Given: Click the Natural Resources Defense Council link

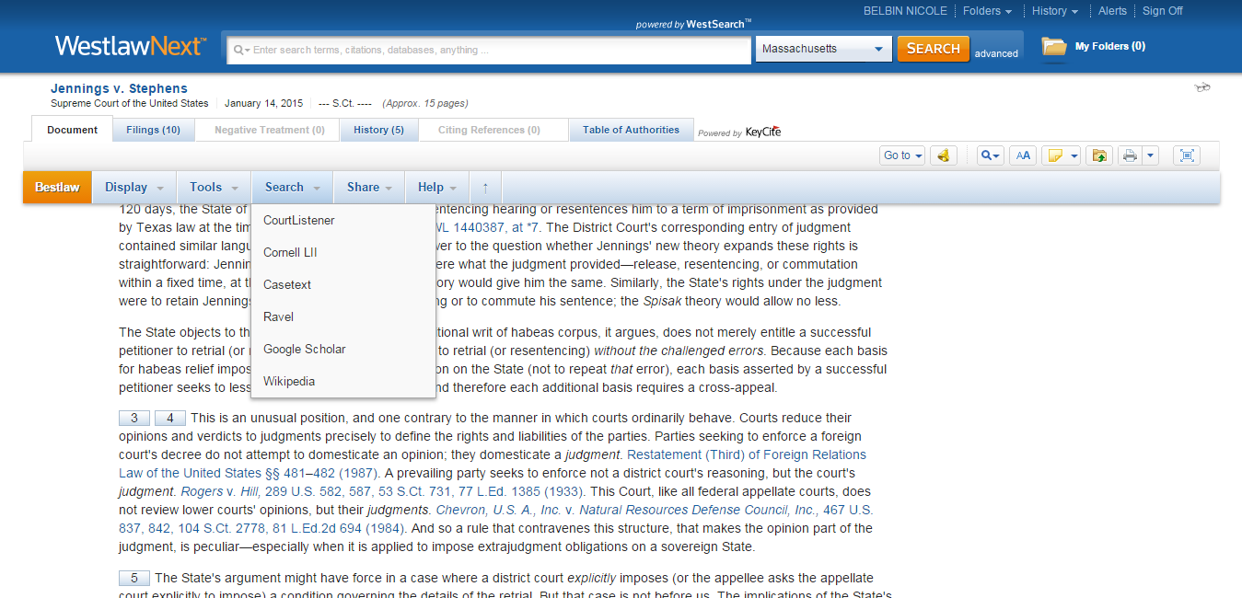Looking at the screenshot, I should pos(698,510).
